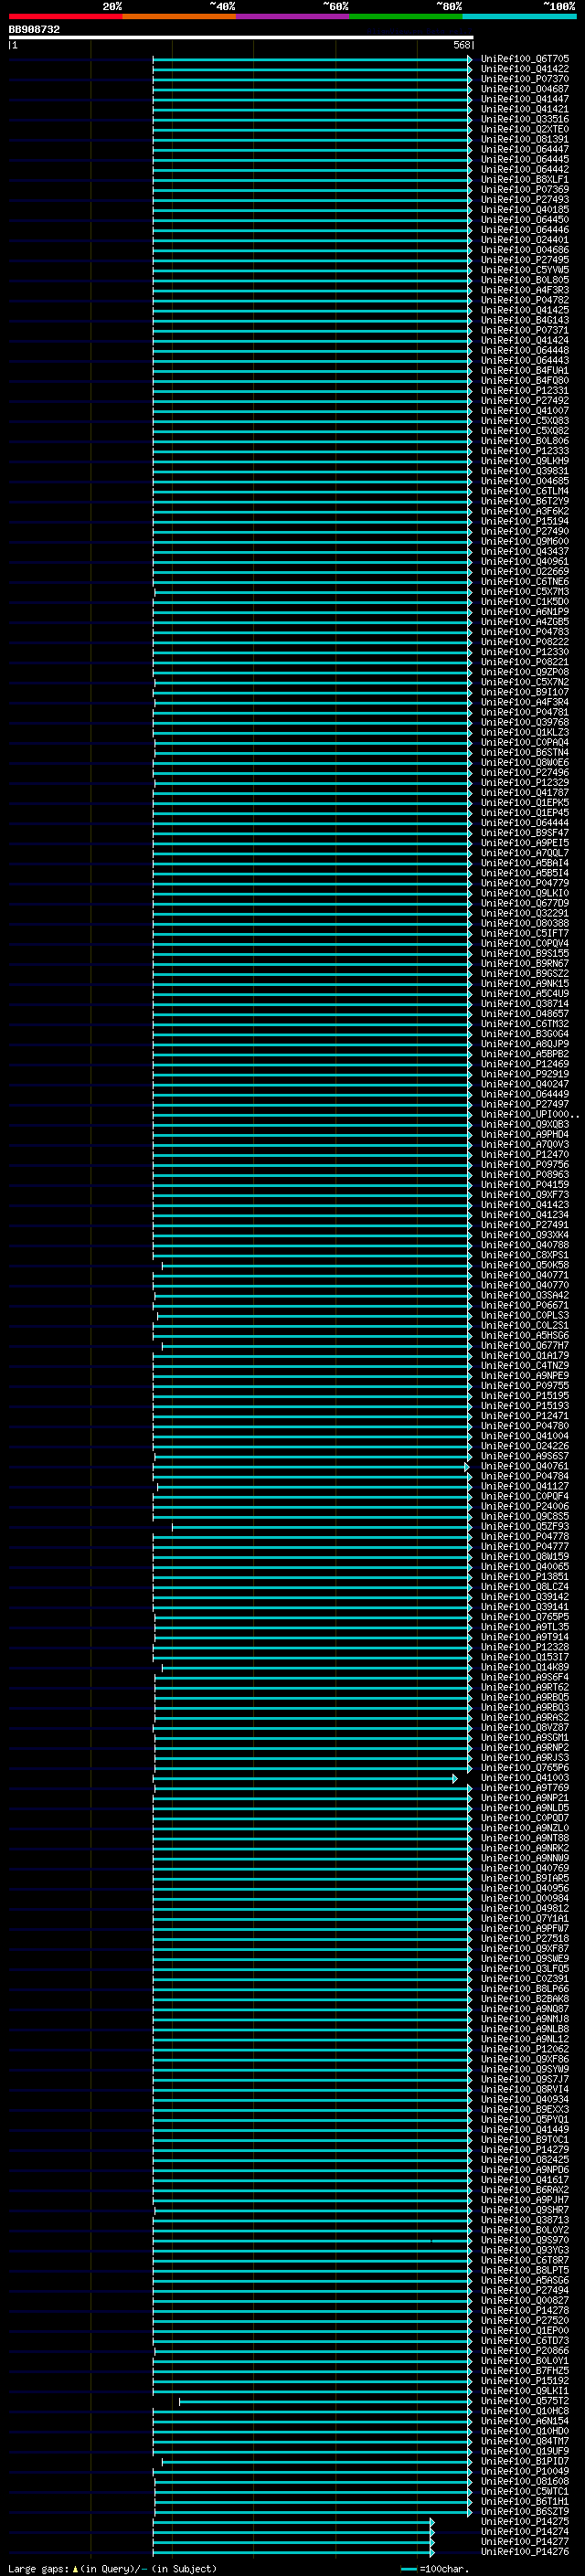Select hit label UniRef100_Q41127
This screenshot has width=585, height=2576.
pyautogui.click(x=525, y=1486)
